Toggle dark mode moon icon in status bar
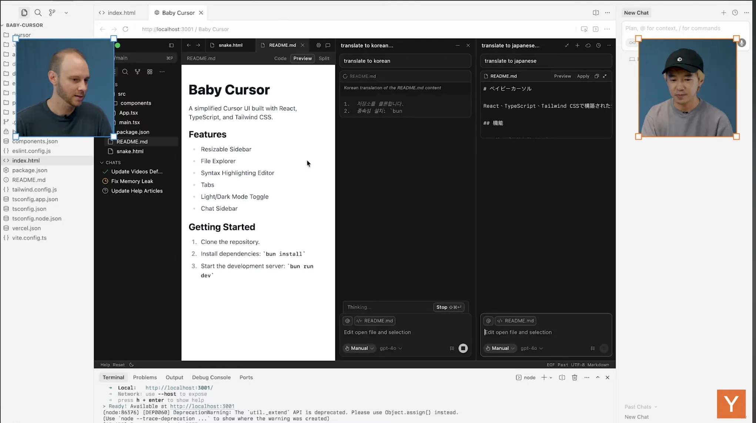The width and height of the screenshot is (756, 423). [x=131, y=365]
